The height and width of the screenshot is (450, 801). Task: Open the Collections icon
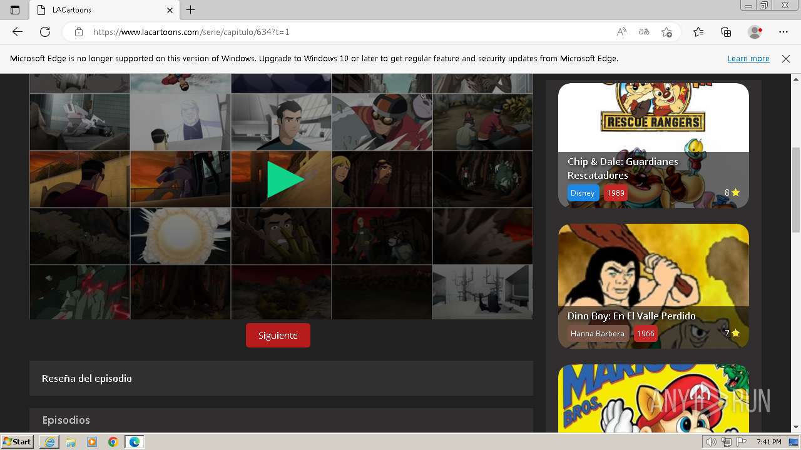(x=726, y=32)
